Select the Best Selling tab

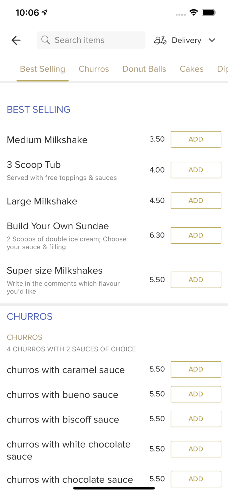(x=42, y=69)
